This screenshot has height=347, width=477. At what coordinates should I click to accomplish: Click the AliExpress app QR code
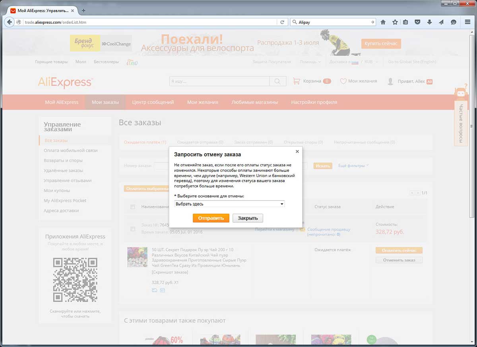pos(75,280)
